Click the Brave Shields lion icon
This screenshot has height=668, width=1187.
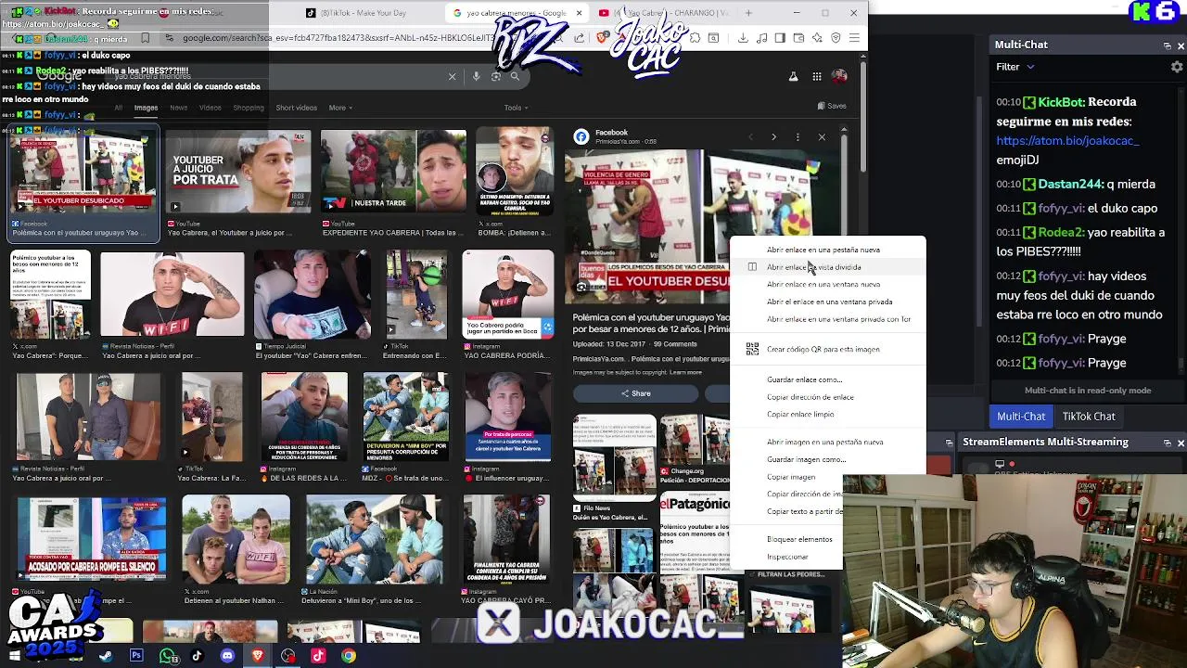coord(603,38)
